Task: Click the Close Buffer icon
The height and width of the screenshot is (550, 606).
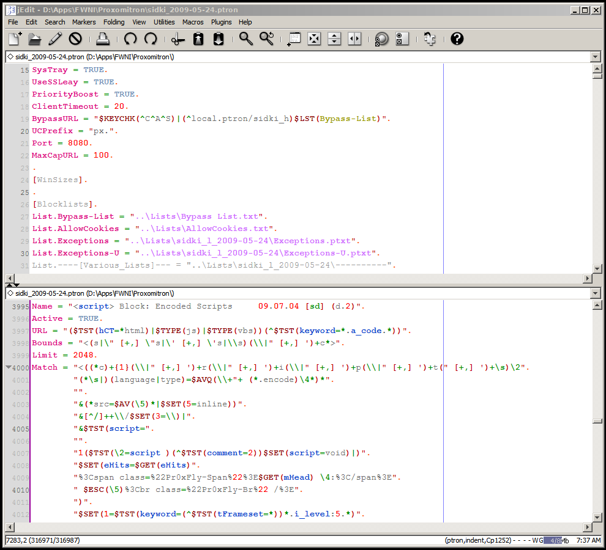Action: coord(75,39)
